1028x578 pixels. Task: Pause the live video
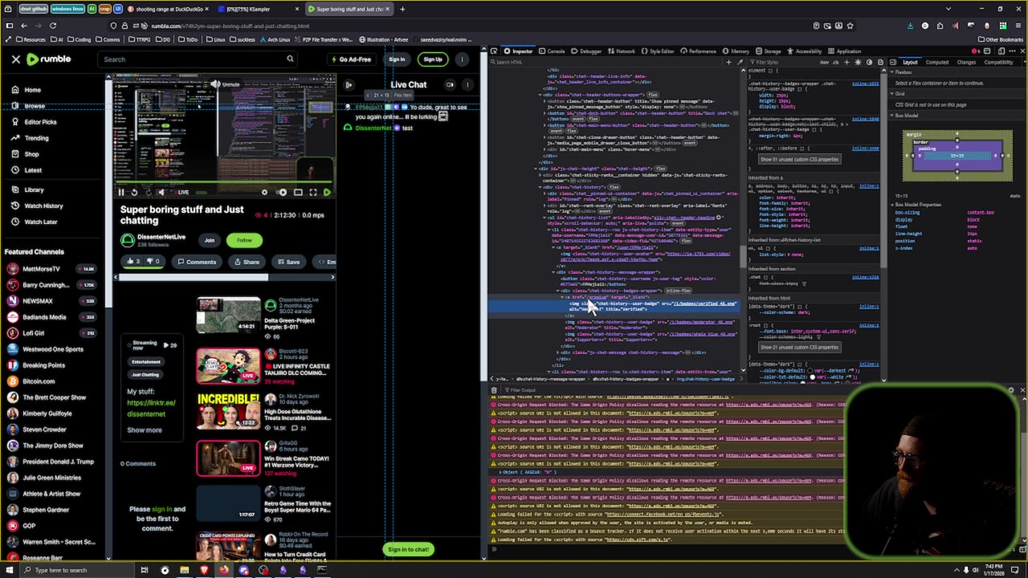click(121, 192)
